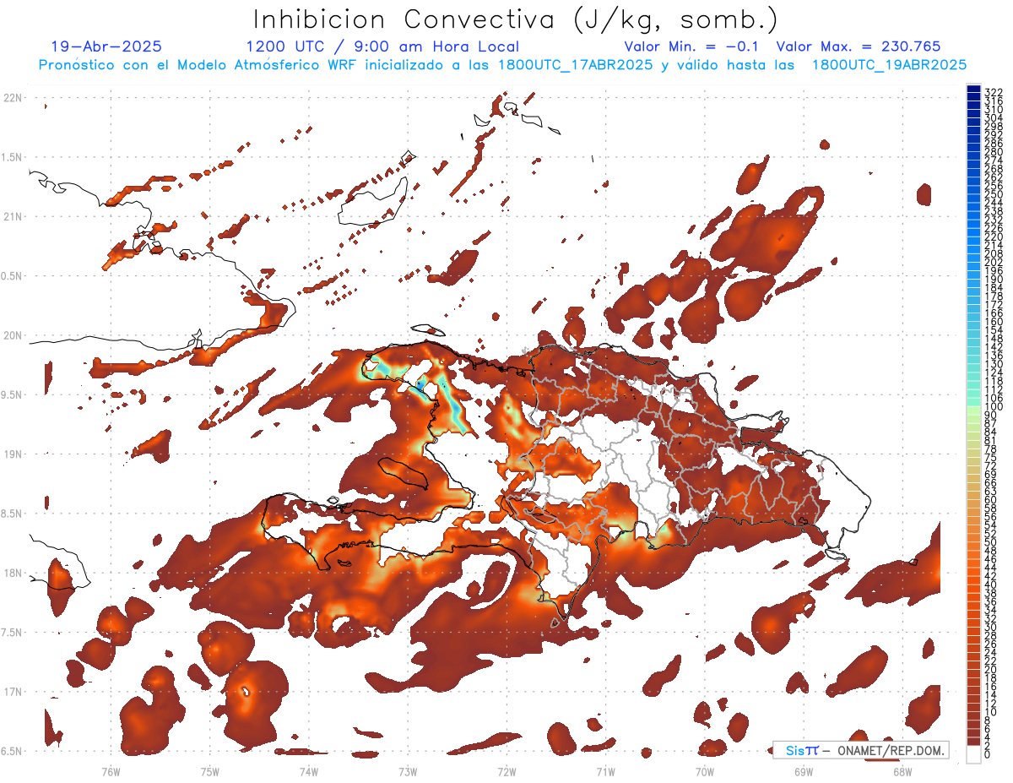Click the '68W' longitude label
1013x783 pixels.
tap(902, 771)
